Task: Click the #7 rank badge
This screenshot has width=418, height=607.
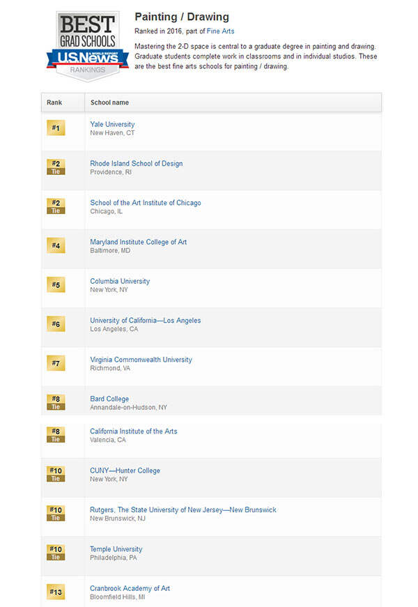Action: [x=56, y=363]
